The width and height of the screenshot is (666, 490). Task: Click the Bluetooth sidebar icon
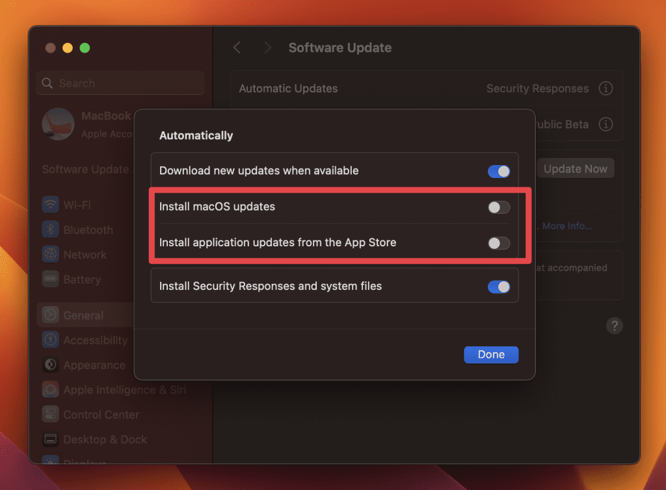coord(51,230)
